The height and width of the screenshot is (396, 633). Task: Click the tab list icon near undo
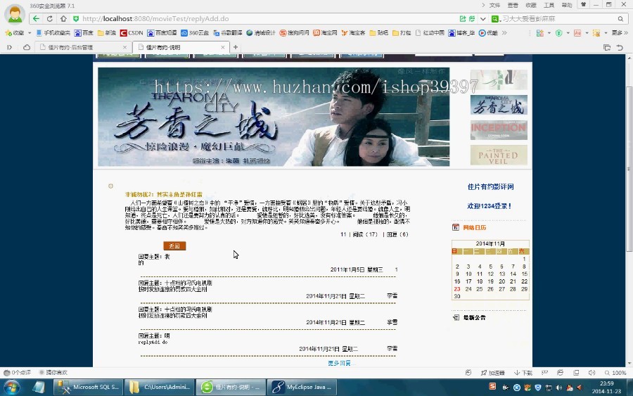click(607, 47)
